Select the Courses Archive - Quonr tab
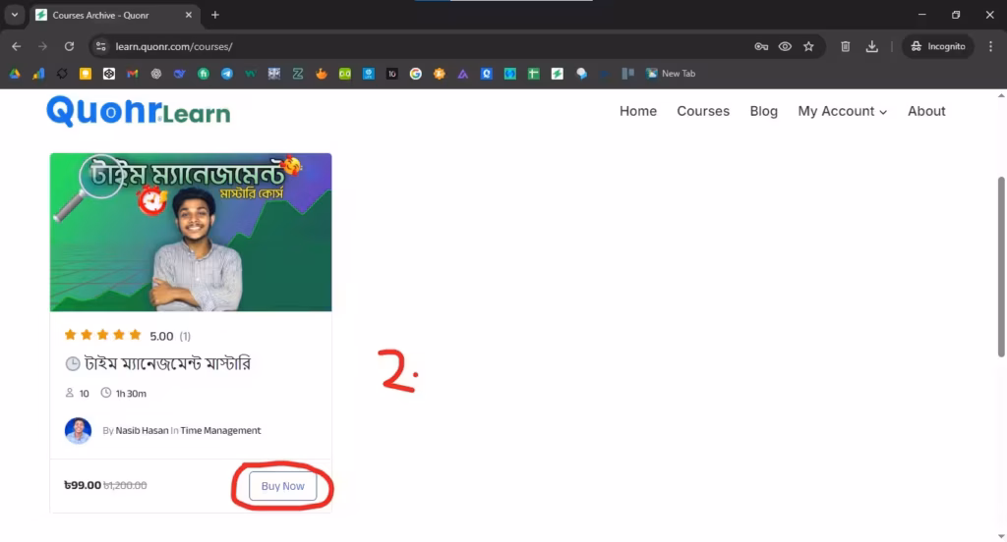 (114, 16)
